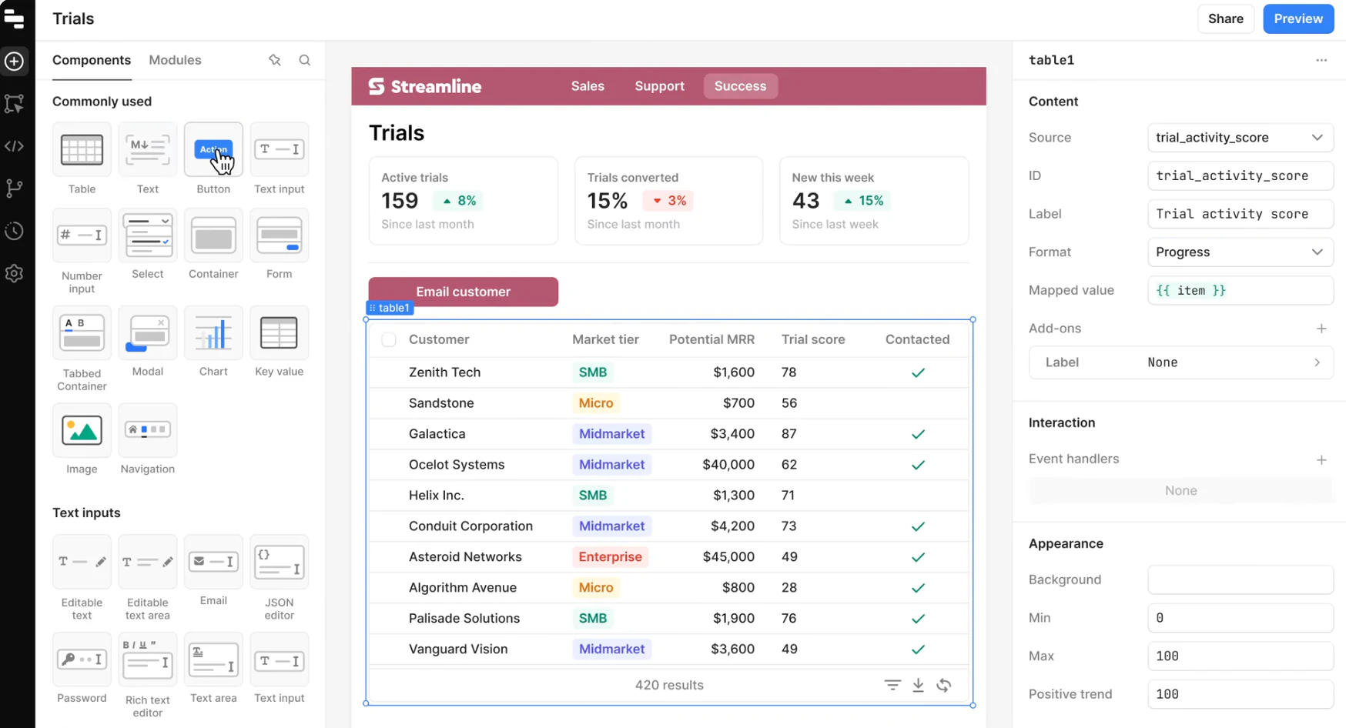Toggle the table header select-all checkbox
Viewport: 1346px width, 728px height.
click(389, 339)
